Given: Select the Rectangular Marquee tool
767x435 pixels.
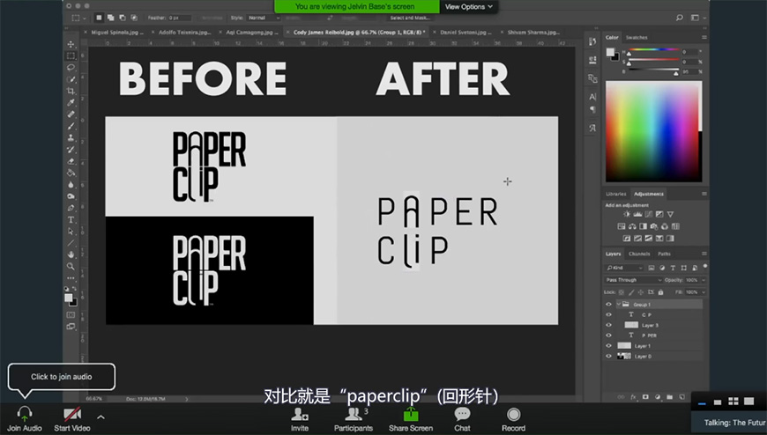Looking at the screenshot, I should 71,55.
